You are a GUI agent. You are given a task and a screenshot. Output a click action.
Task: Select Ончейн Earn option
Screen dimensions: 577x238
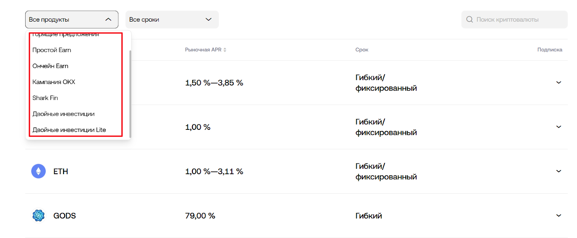tap(50, 66)
